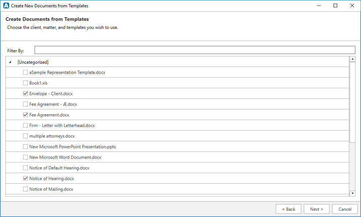
Task: Check the multiple attorneys.docx template
Action: (x=25, y=136)
